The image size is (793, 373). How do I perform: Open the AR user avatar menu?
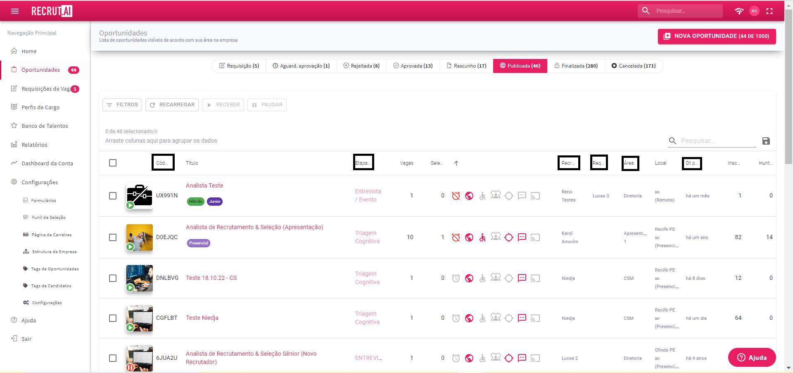[754, 11]
